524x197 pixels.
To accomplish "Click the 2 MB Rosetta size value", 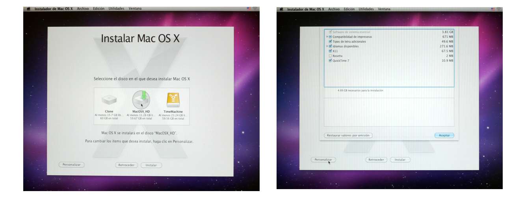I will tap(449, 56).
